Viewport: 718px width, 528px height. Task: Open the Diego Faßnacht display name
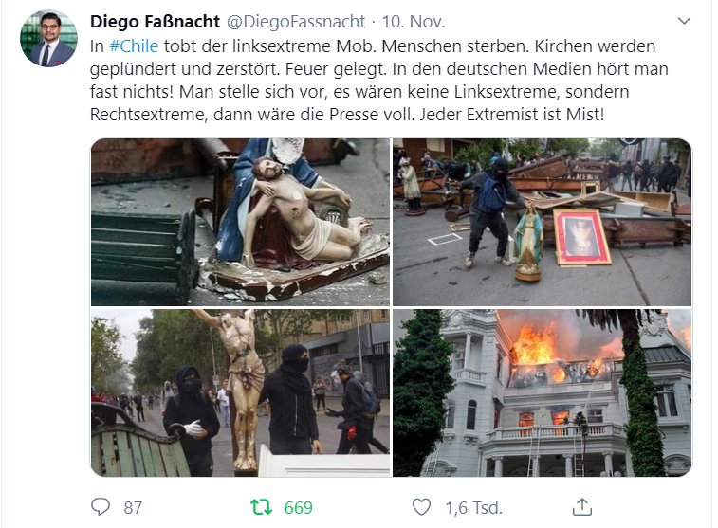click(155, 22)
